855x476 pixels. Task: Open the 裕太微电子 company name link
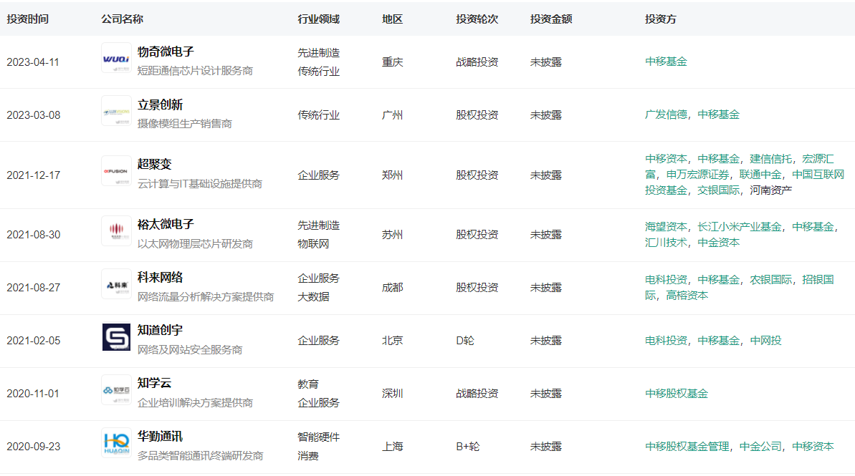point(166,224)
